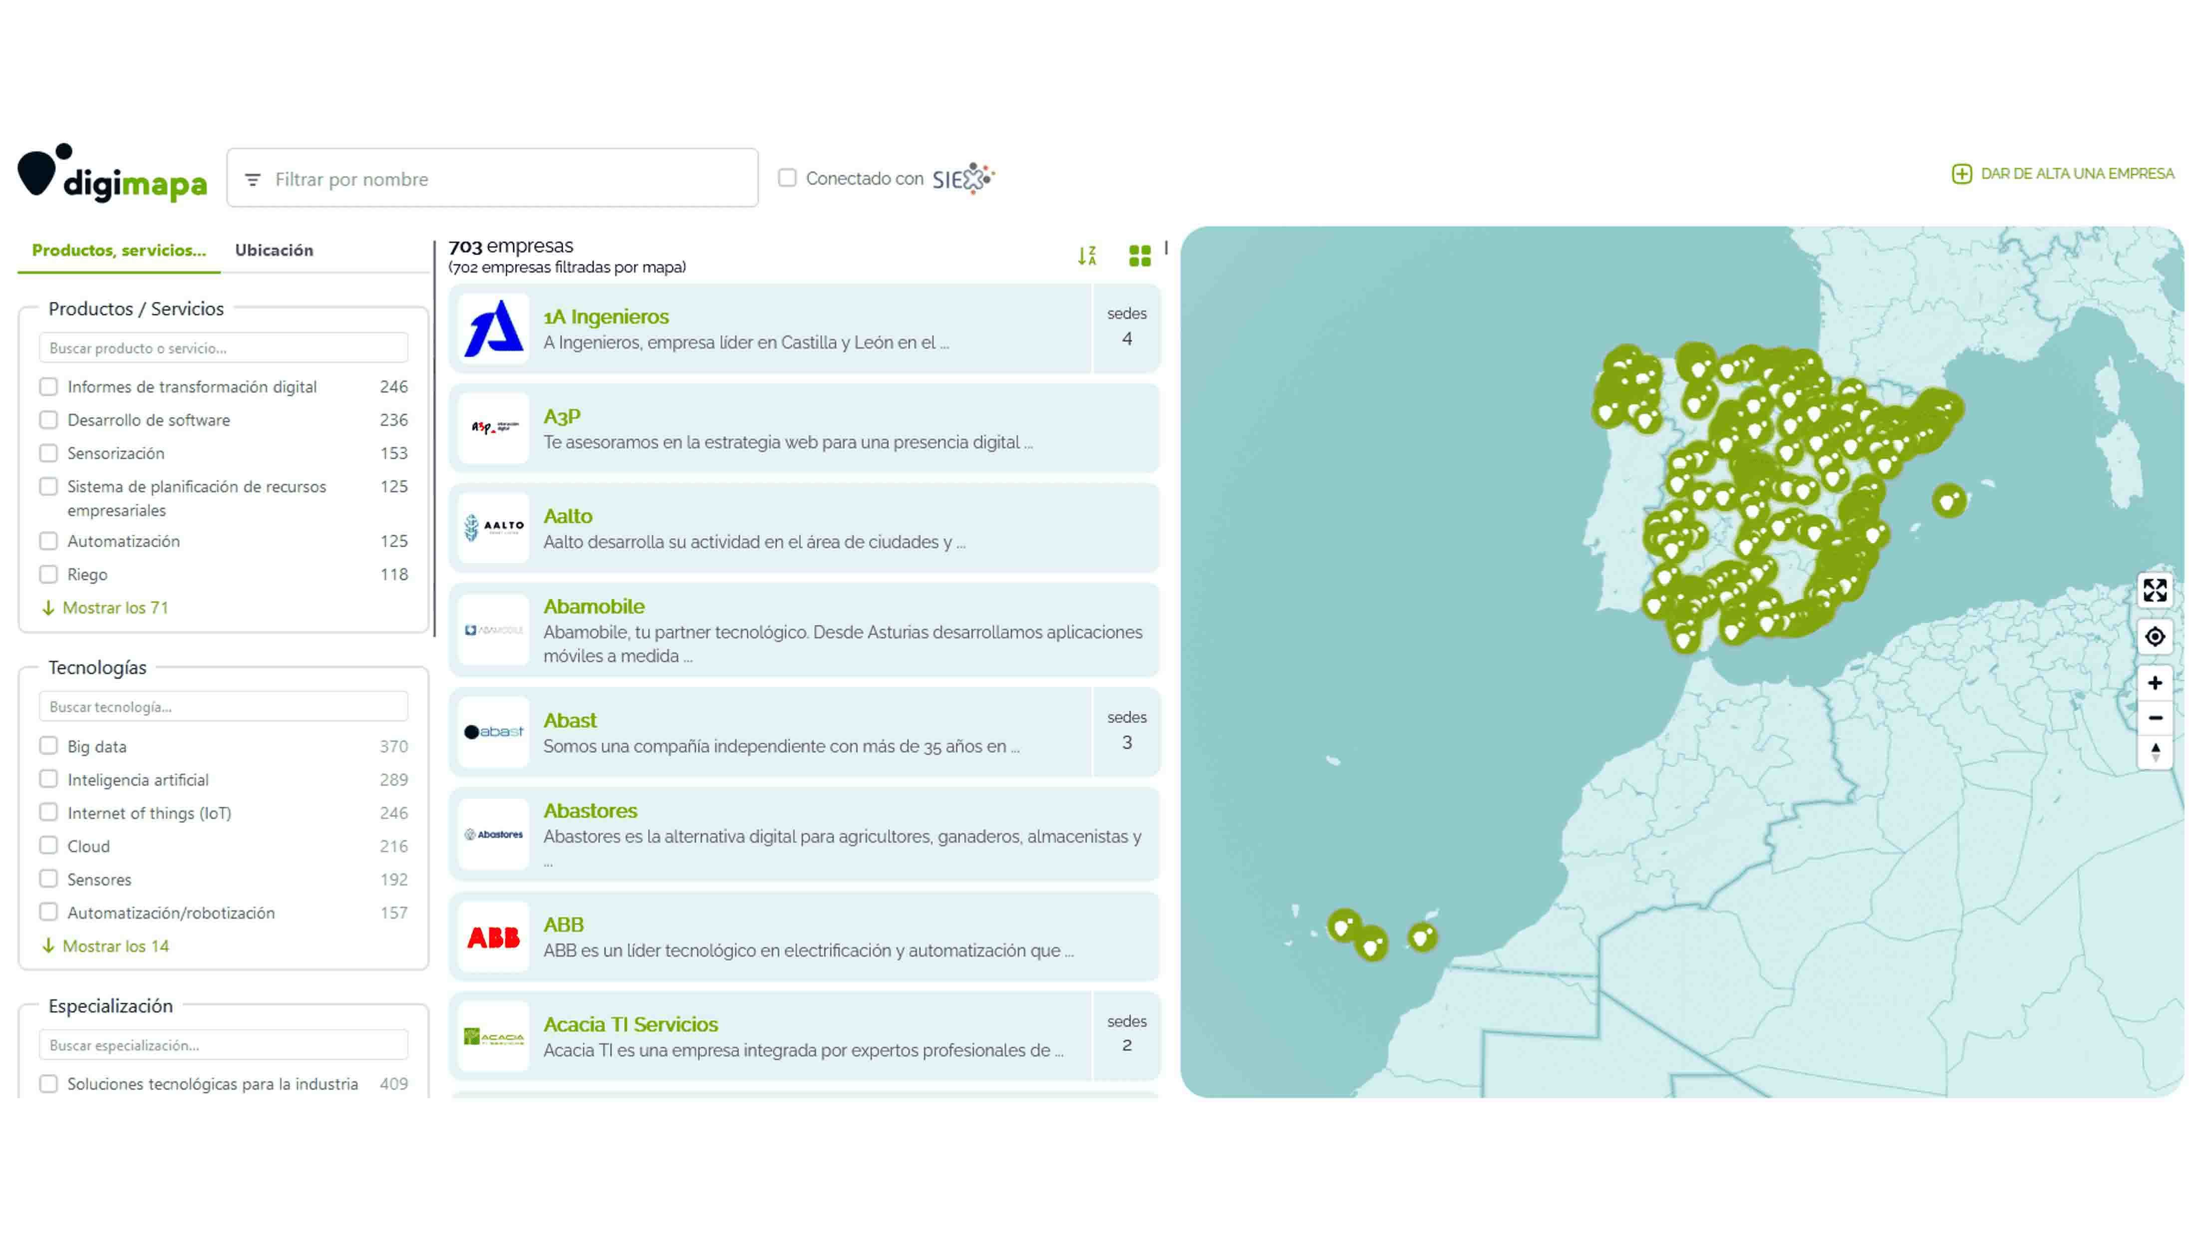Viewport: 2199px width, 1238px height.
Task: Check Sistema de planificación de recursos empresariales
Action: 48,487
